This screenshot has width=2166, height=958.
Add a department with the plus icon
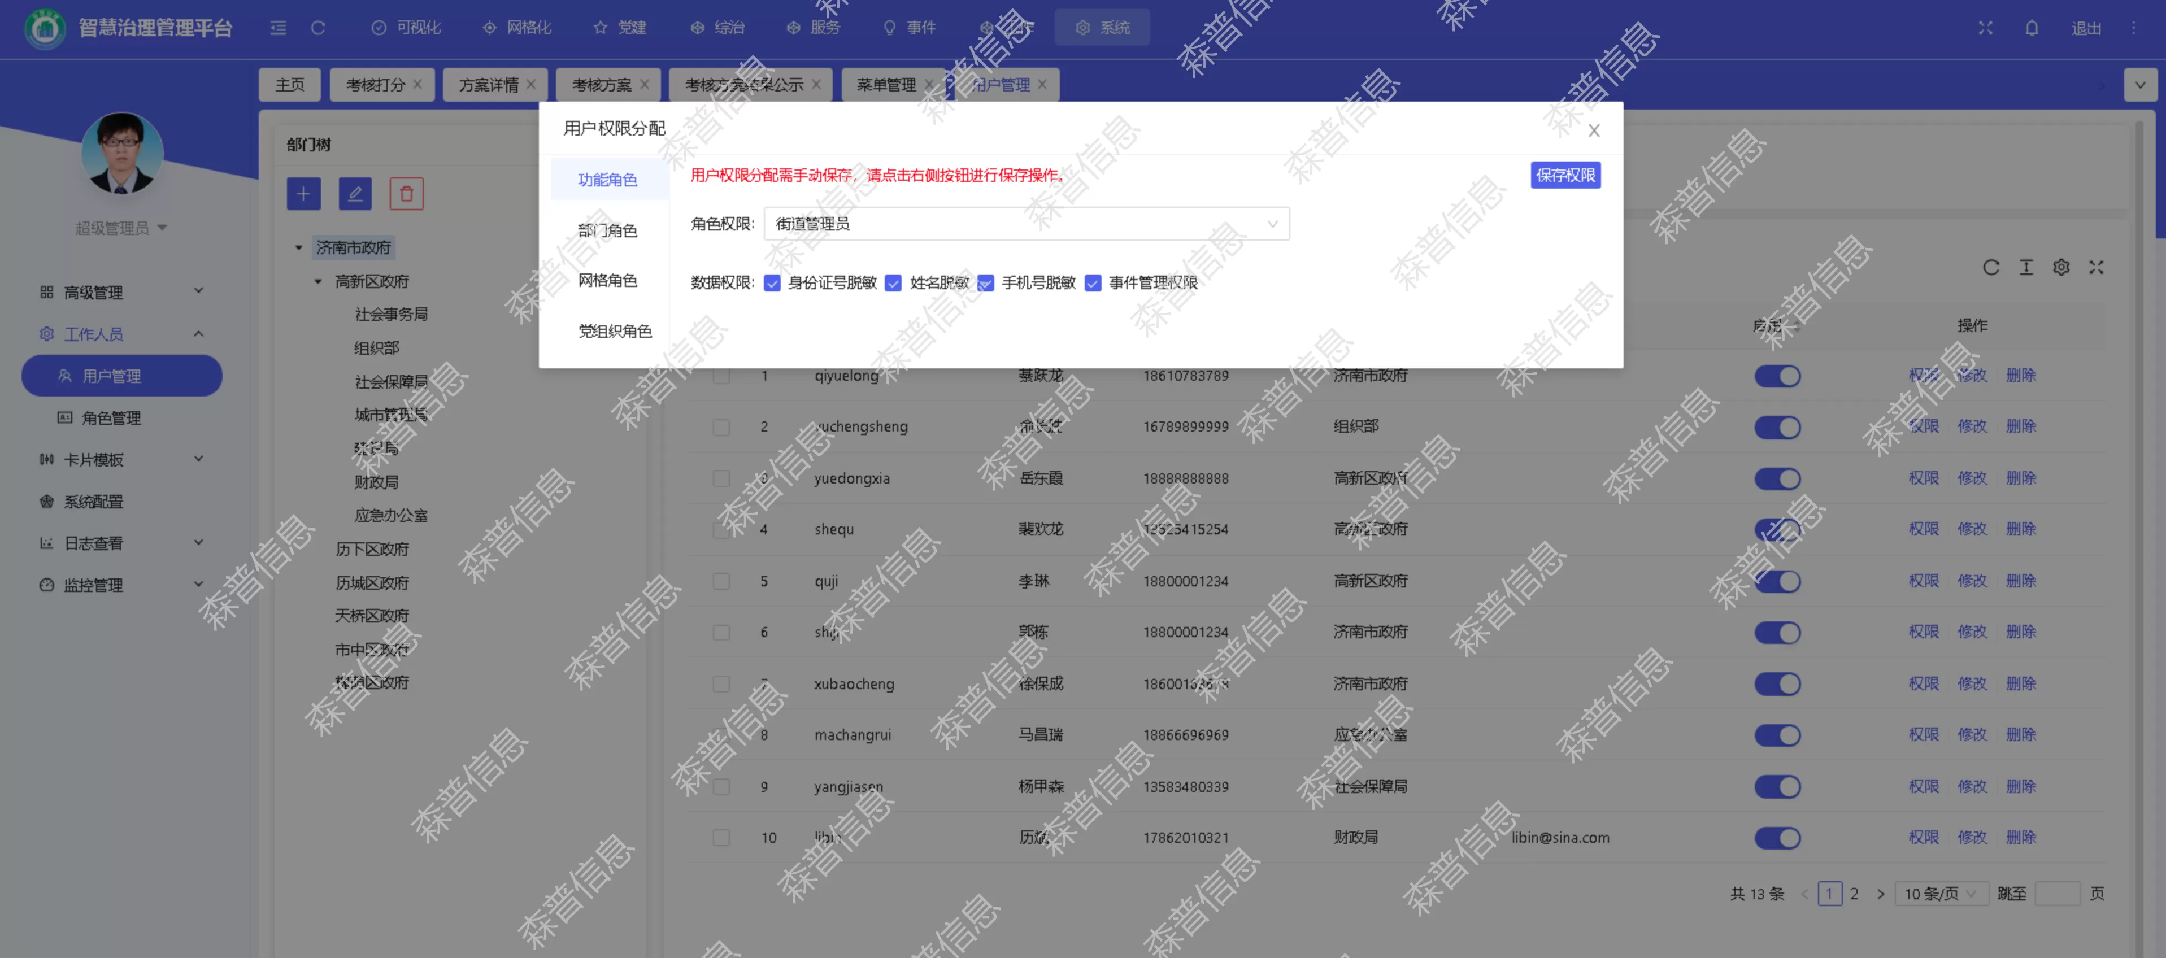[303, 194]
